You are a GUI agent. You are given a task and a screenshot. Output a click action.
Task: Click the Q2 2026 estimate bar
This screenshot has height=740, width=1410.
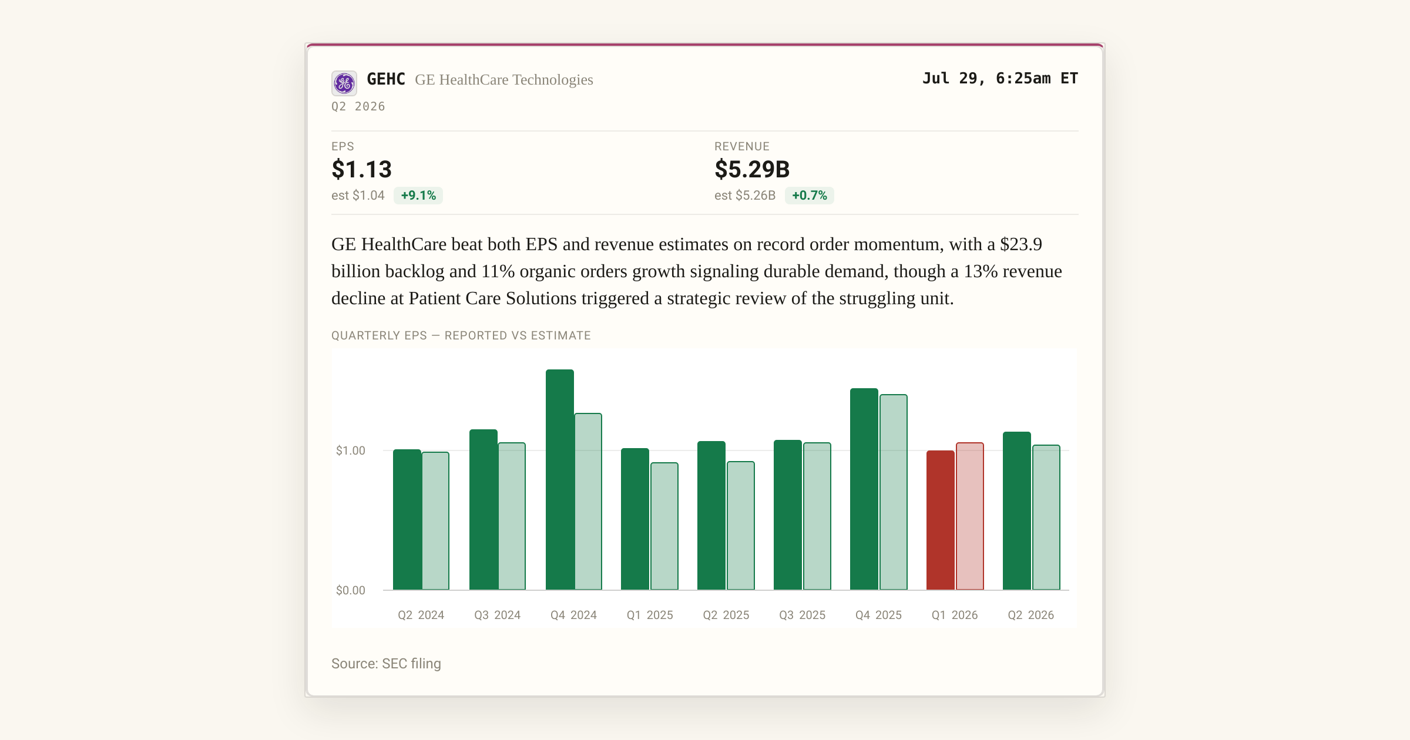pyautogui.click(x=1046, y=517)
